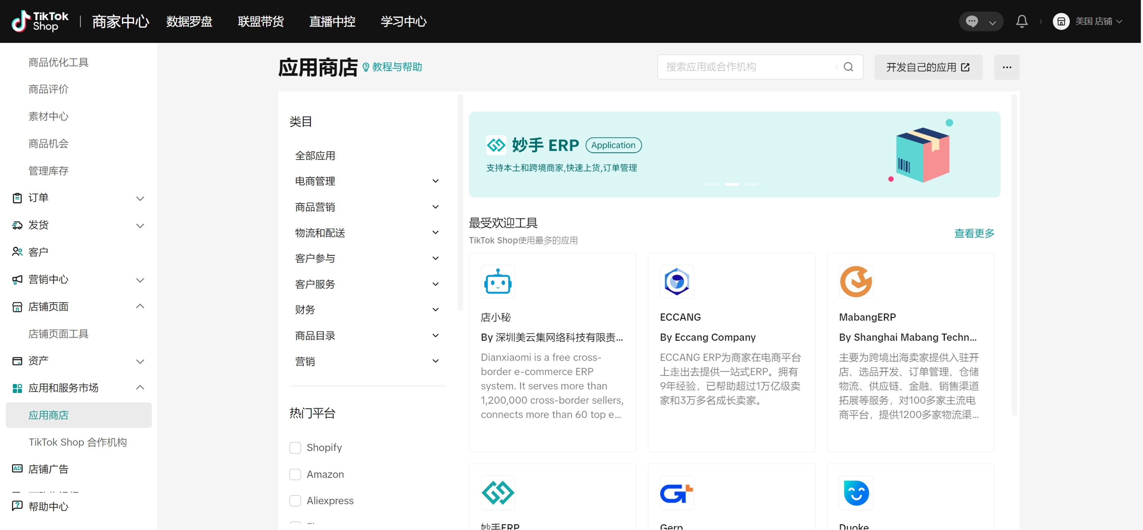Open the 直播中控 top menu
Viewport: 1143px width, 530px height.
[x=332, y=21]
